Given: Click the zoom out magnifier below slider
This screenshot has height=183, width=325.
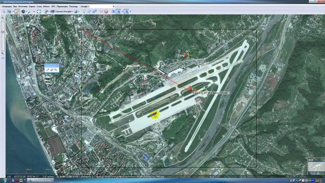Looking at the screenshot, I should coord(3,53).
